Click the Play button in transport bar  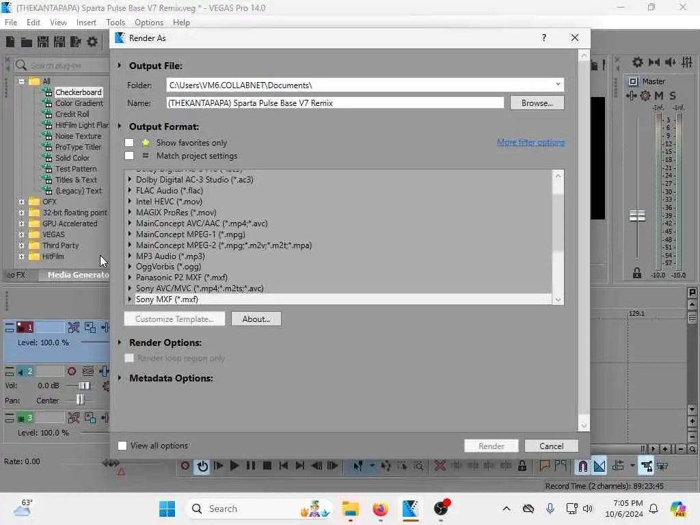tap(234, 466)
